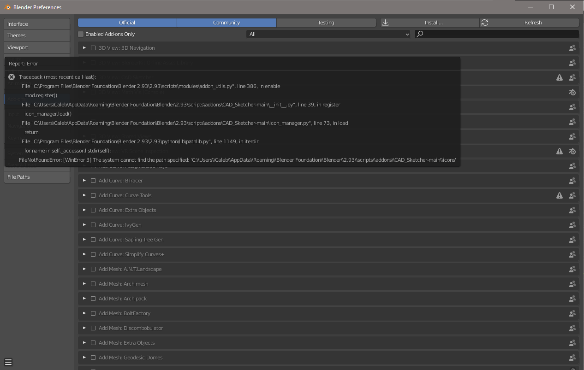Click community icon for Extra Objects curve row
The width and height of the screenshot is (584, 370).
click(x=572, y=210)
